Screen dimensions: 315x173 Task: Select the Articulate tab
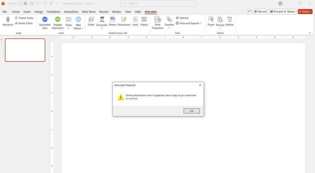pos(151,12)
